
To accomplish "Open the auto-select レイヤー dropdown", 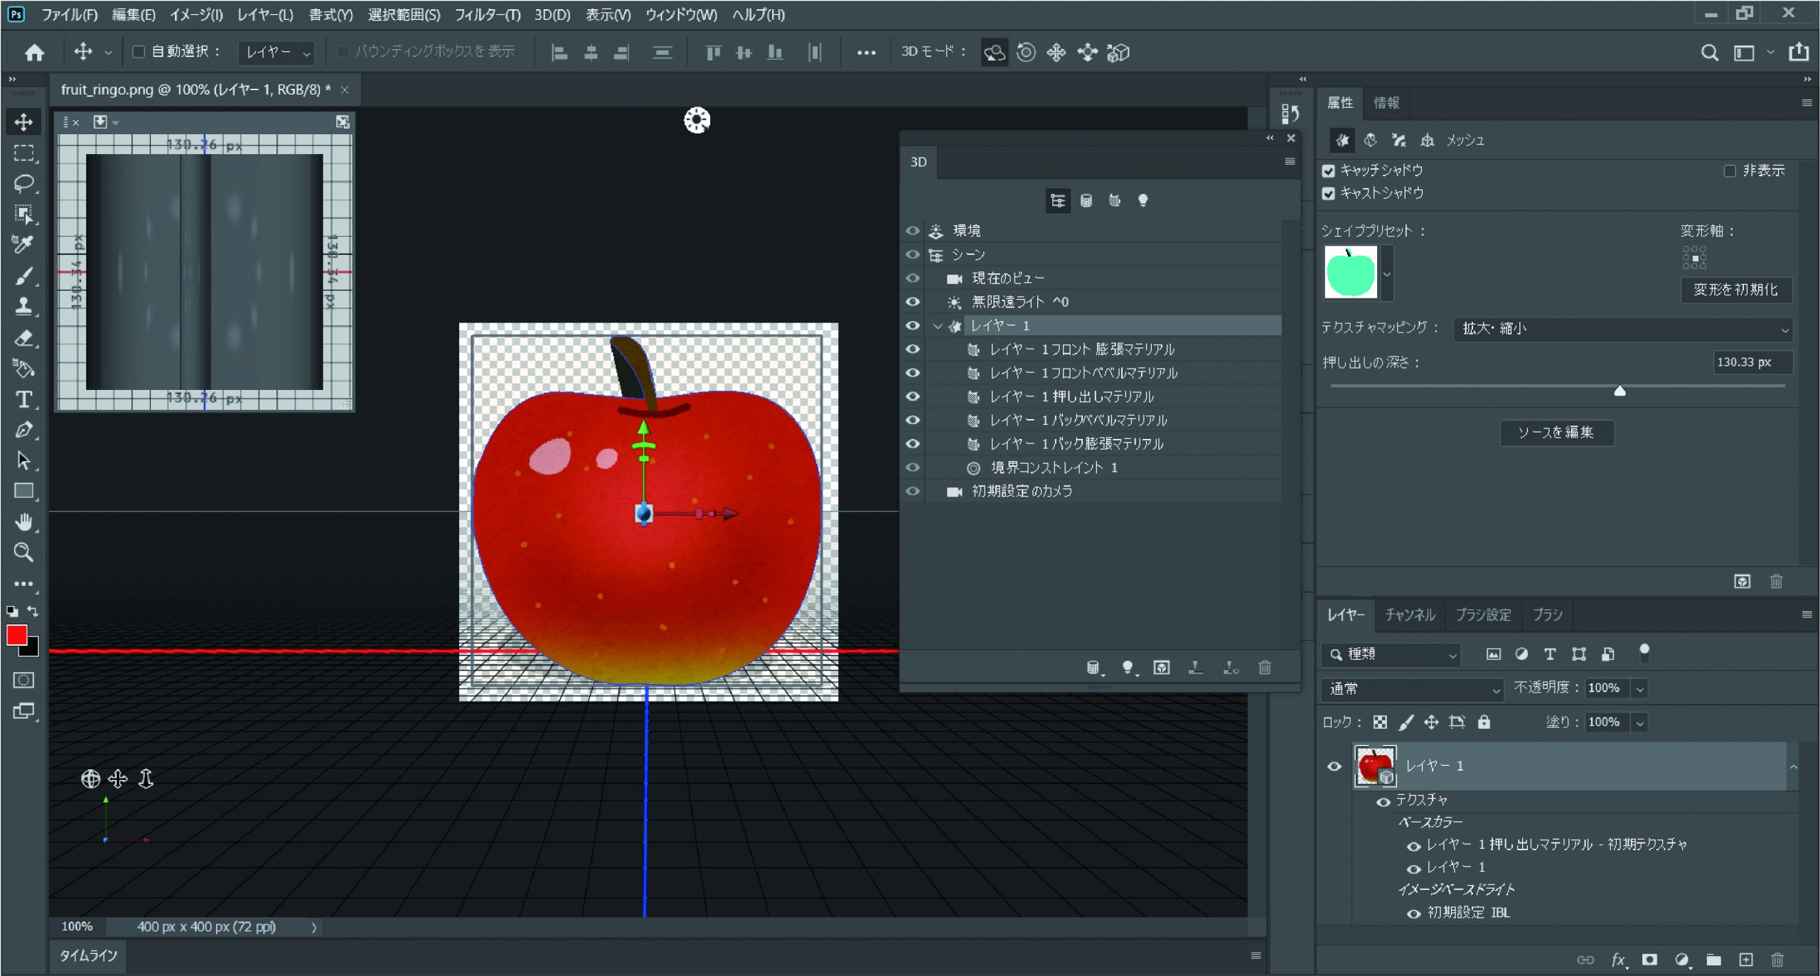I will (277, 52).
